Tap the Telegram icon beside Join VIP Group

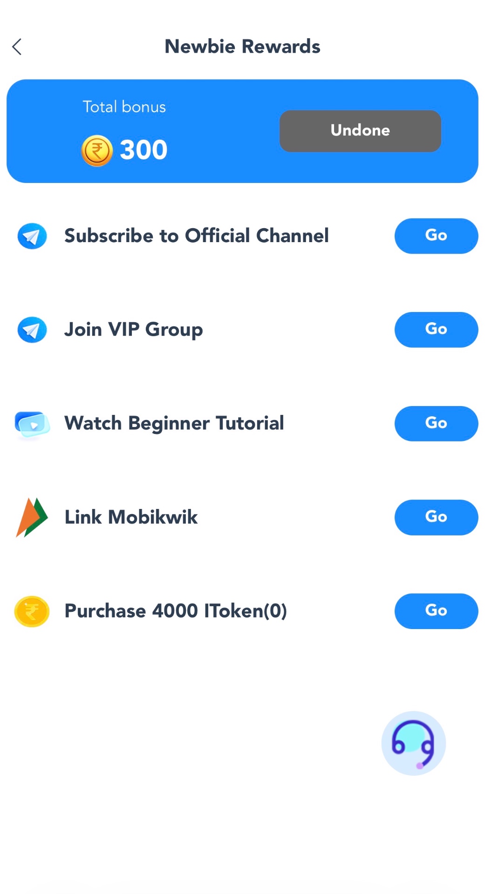32,330
